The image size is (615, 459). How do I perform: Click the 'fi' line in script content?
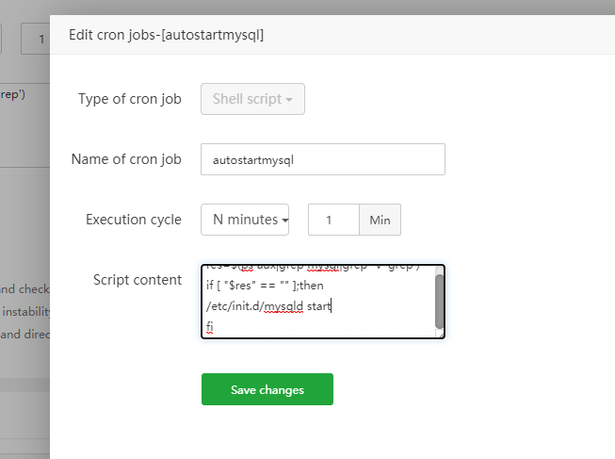pos(209,325)
